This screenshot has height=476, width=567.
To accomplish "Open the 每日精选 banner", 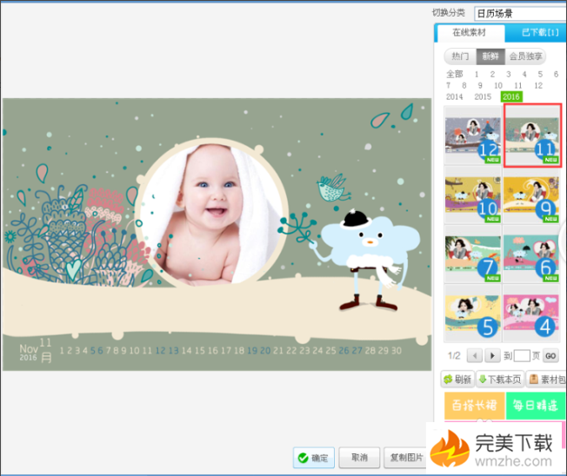I will [536, 406].
